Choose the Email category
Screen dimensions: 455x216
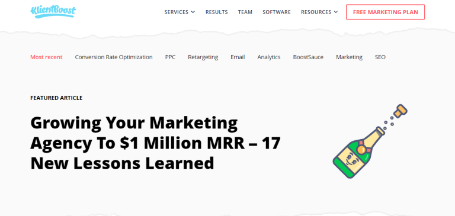click(238, 57)
